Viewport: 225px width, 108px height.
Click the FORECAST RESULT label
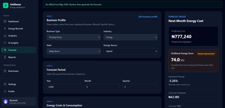(177, 17)
